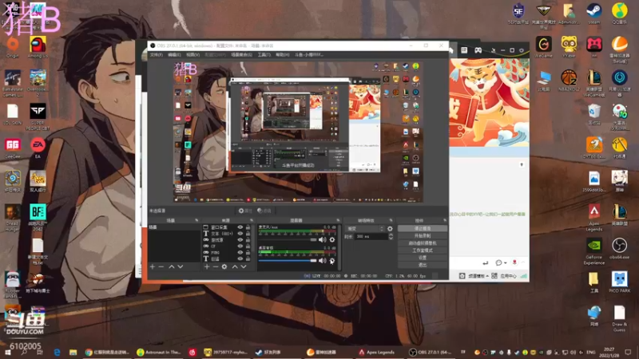Open the desktop audio settings gear
The image size is (639, 359).
(x=332, y=261)
